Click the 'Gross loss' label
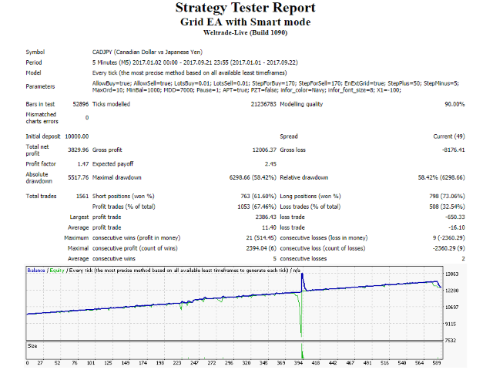493x370 pixels. click(x=293, y=150)
